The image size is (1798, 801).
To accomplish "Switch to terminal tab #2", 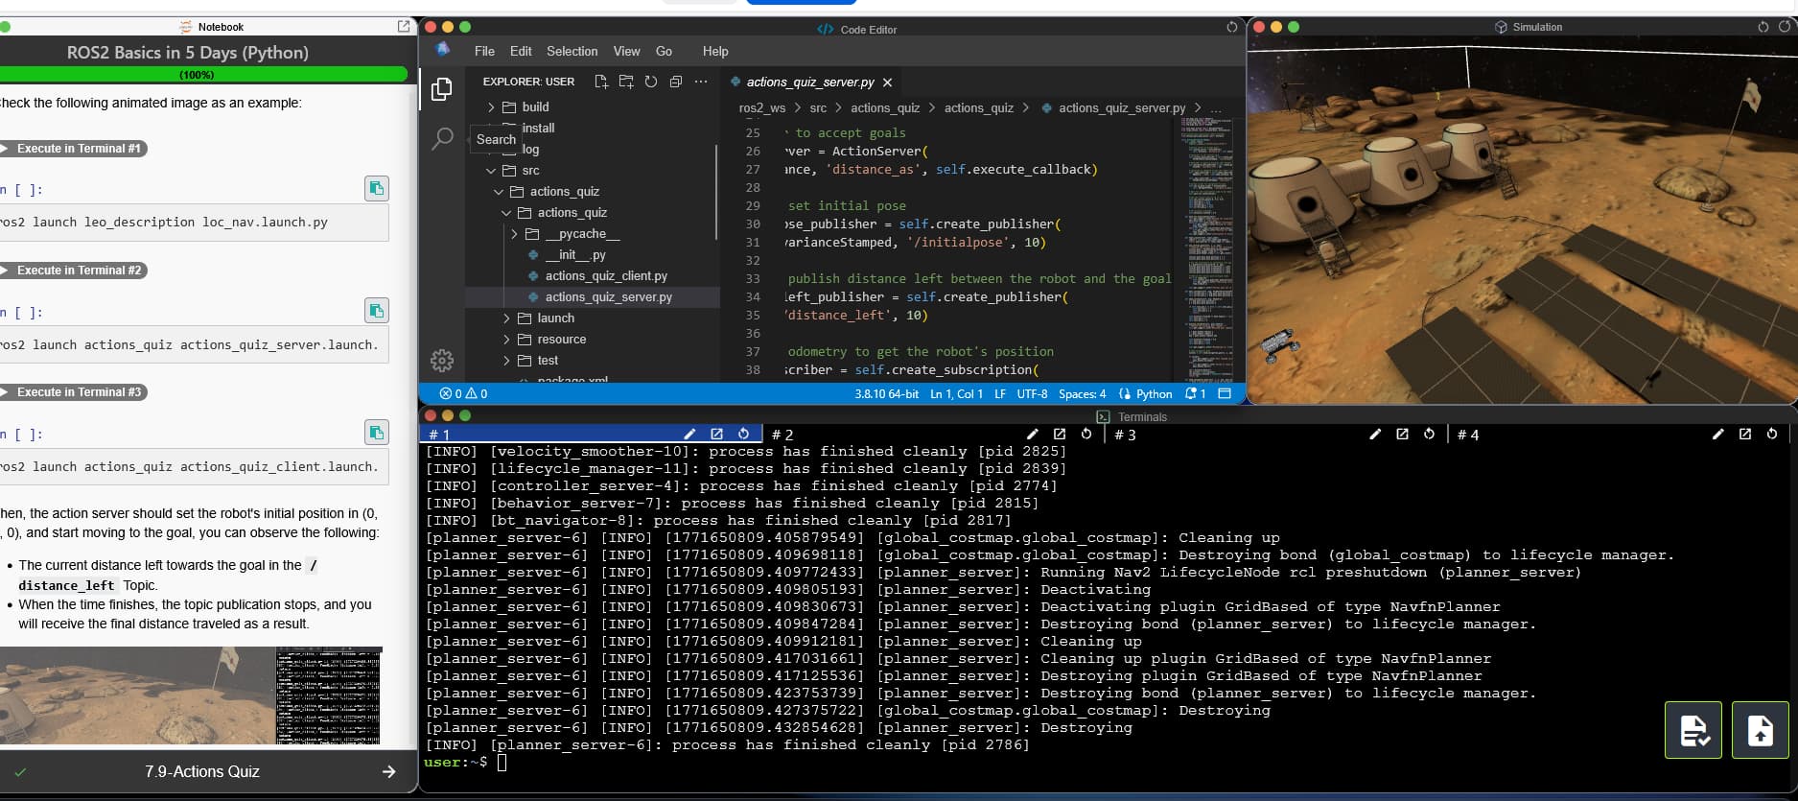I will (x=782, y=435).
